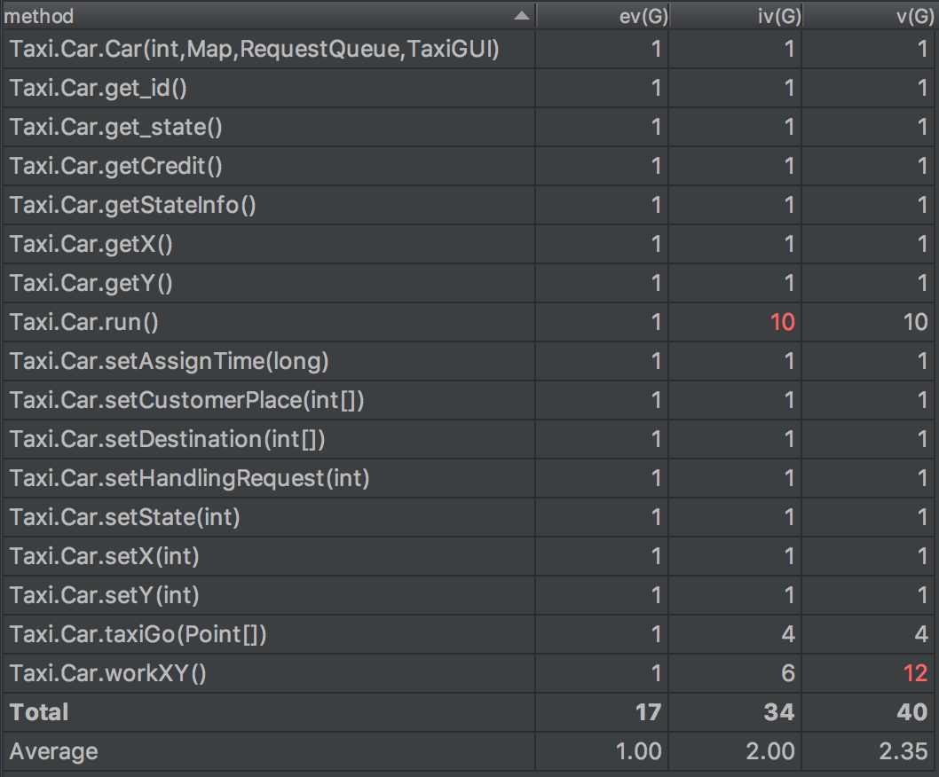
Task: Click the Taxi.Car.get_state() method
Action: (116, 127)
